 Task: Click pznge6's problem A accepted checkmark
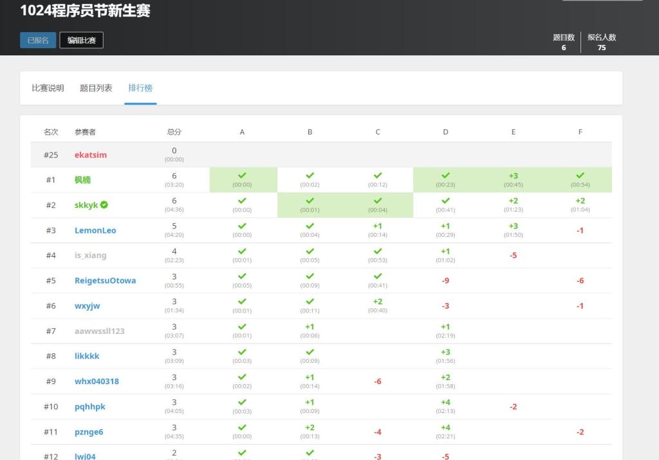(x=242, y=427)
